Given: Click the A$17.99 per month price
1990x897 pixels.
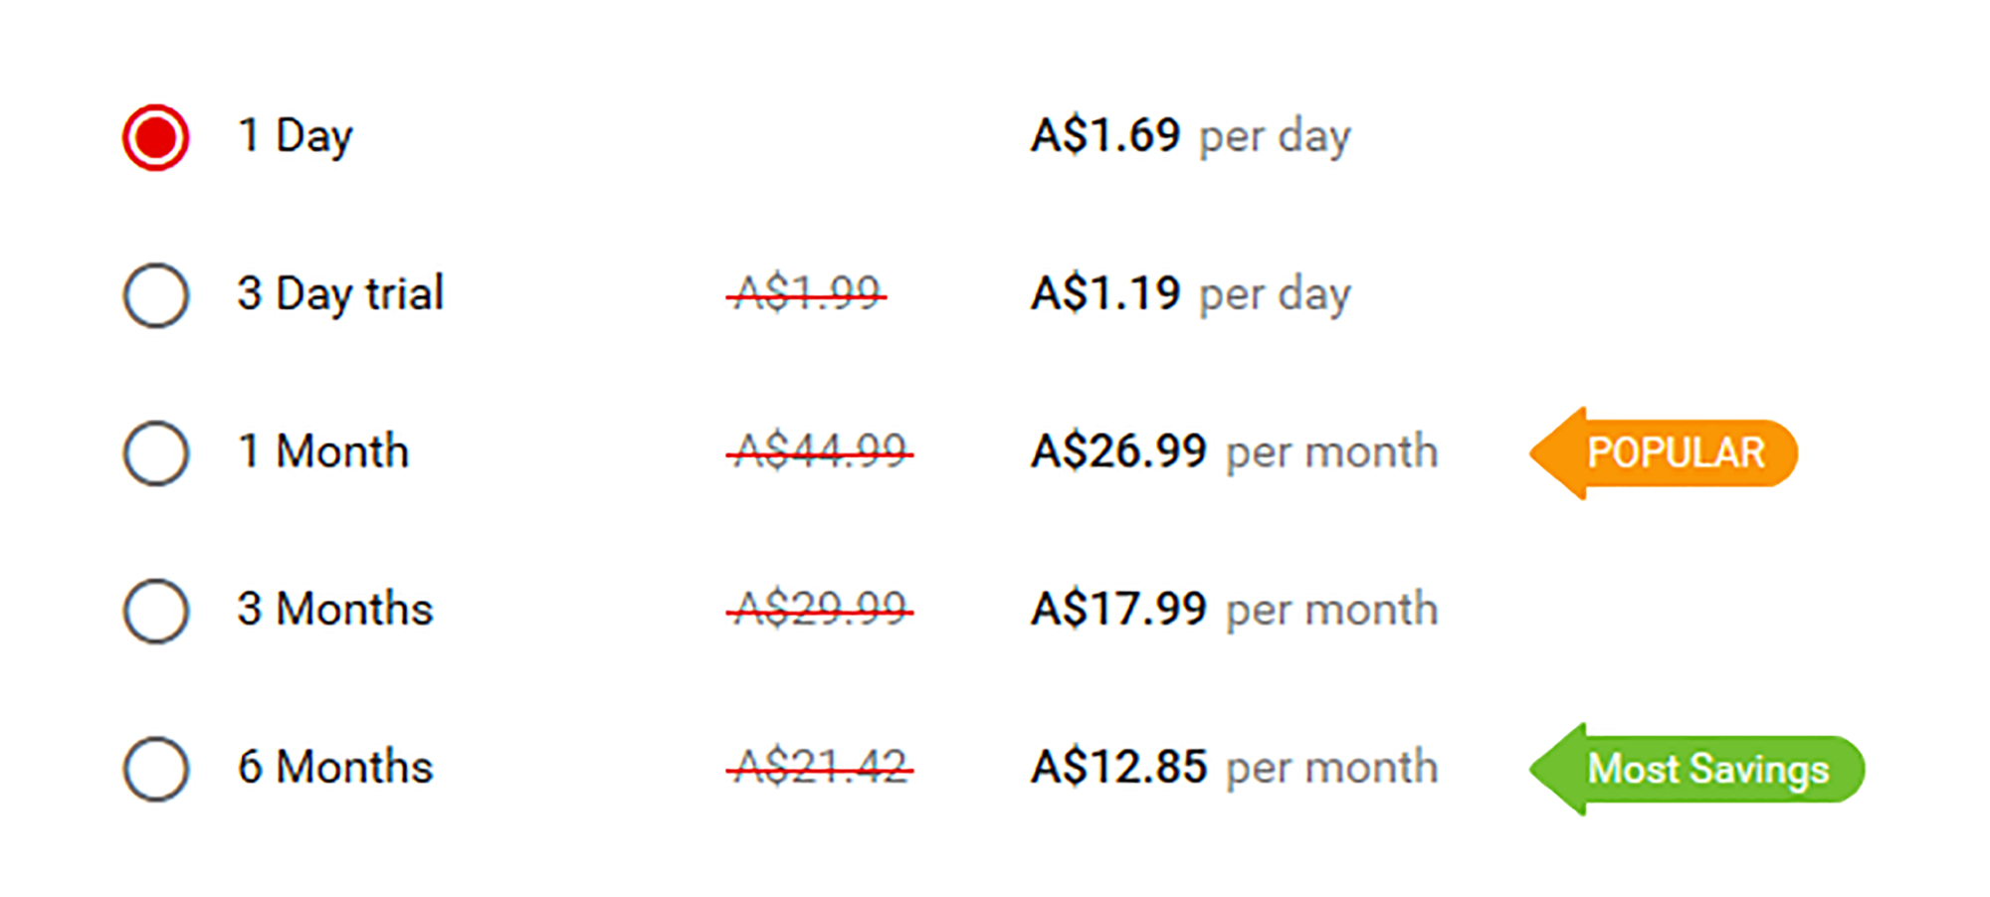Looking at the screenshot, I should point(1235,610).
